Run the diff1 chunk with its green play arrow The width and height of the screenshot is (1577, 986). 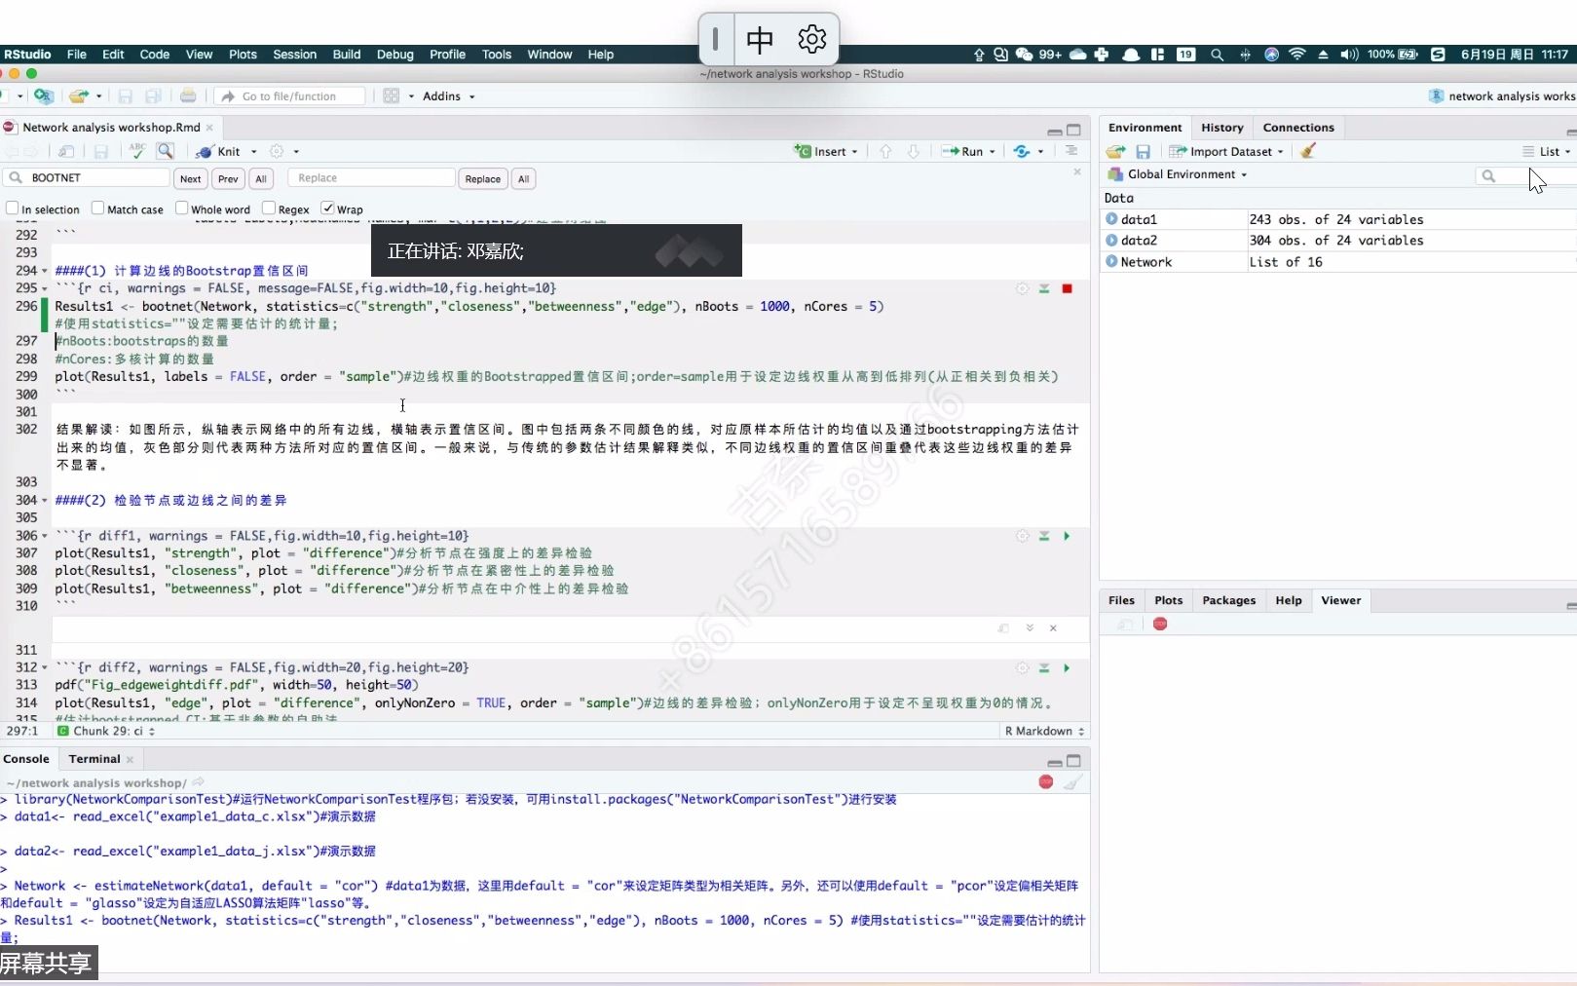pos(1067,536)
